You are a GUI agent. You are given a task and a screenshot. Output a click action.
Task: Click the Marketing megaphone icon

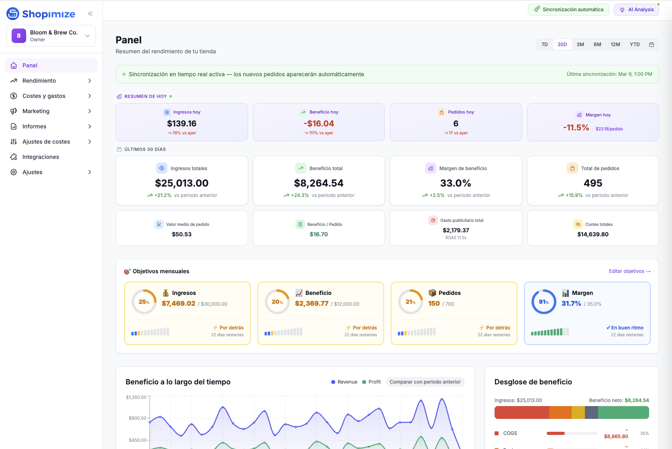point(14,111)
